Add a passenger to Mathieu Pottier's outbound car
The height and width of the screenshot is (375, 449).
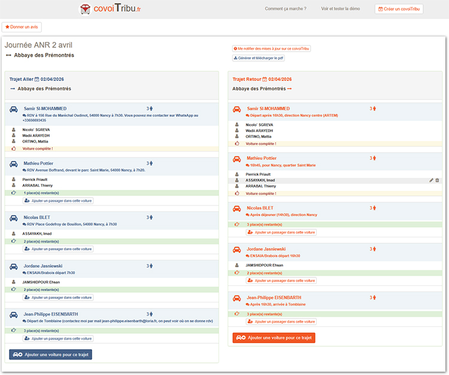58,201
